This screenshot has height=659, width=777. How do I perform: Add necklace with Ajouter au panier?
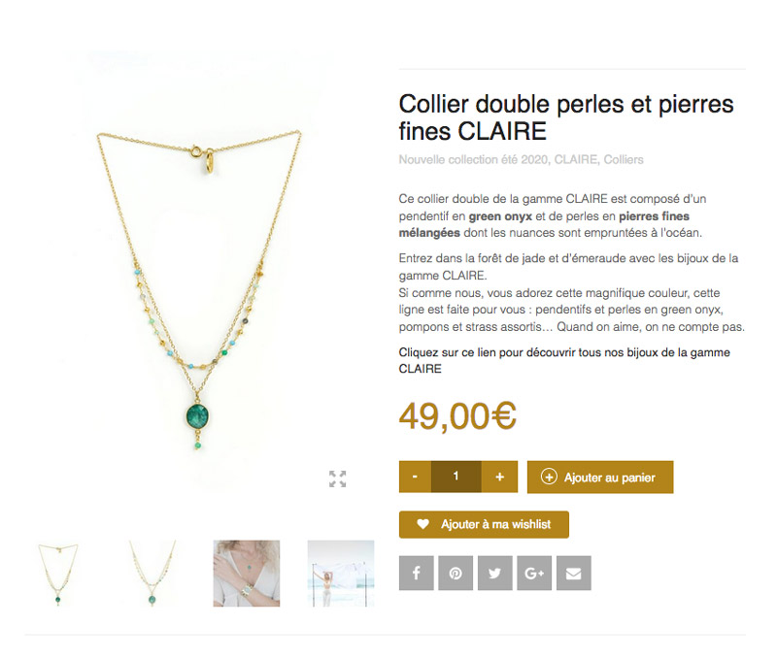600,478
